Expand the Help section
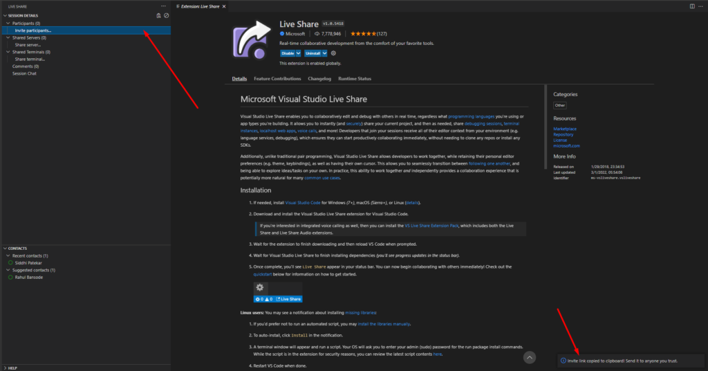The height and width of the screenshot is (371, 708). tap(5, 368)
